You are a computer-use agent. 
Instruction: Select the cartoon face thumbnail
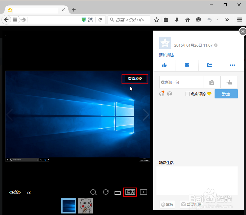coord(85,206)
